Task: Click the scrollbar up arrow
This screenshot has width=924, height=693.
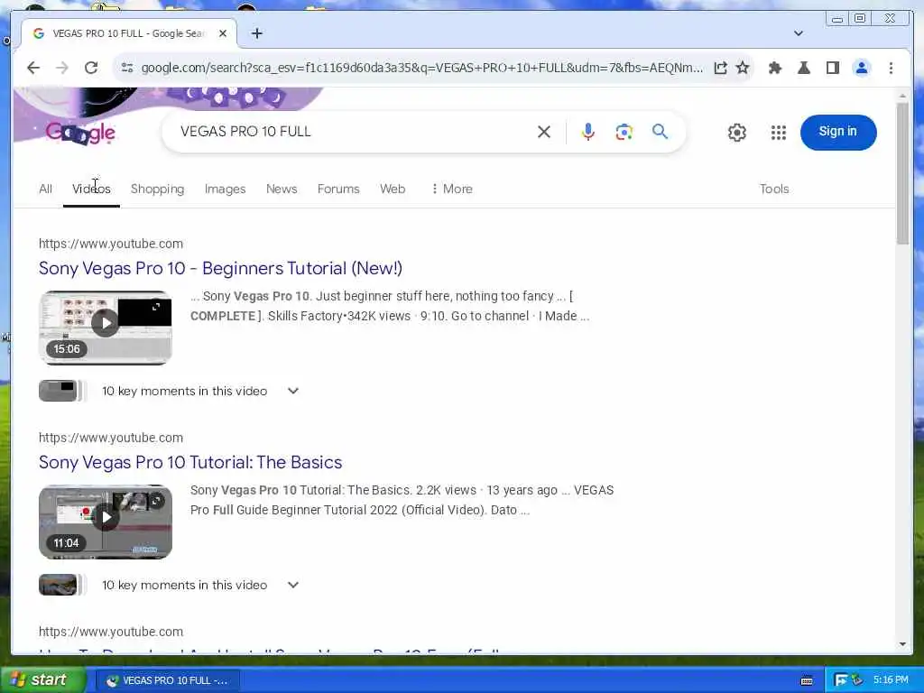Action: pos(902,96)
